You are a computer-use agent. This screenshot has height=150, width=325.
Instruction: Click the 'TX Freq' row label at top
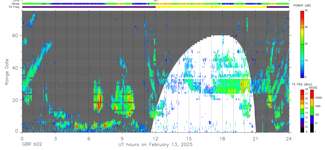14,7
